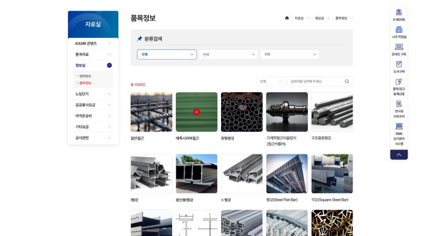Click the 총 1000건 result count
The width and height of the screenshot is (421, 236).
click(138, 85)
